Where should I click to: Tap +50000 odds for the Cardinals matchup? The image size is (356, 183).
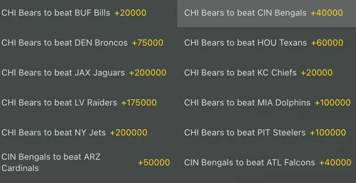coord(154,163)
